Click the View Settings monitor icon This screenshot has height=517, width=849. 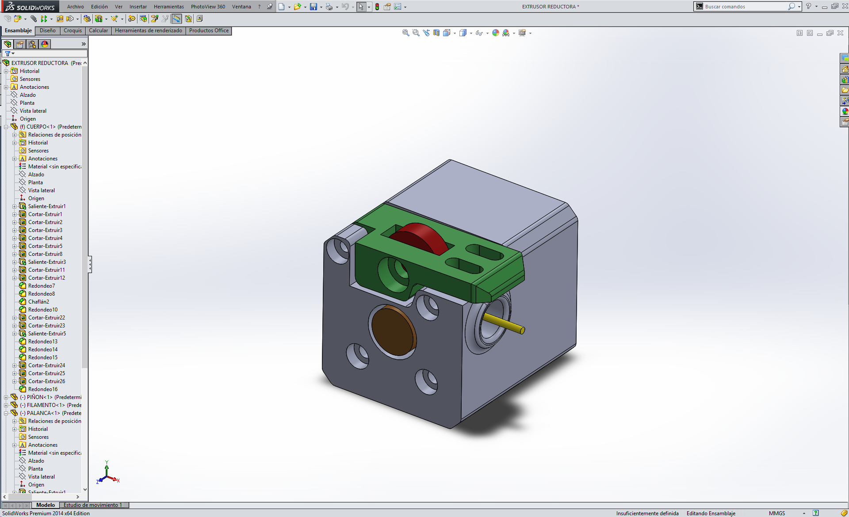(522, 33)
